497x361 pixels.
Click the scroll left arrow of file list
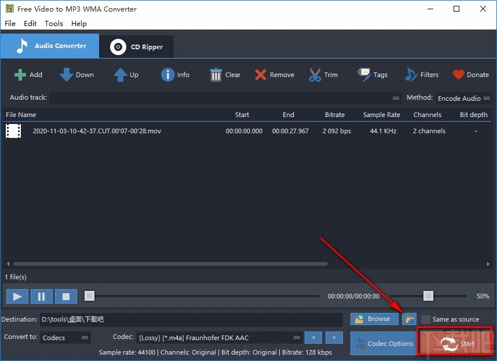[x=8, y=264]
